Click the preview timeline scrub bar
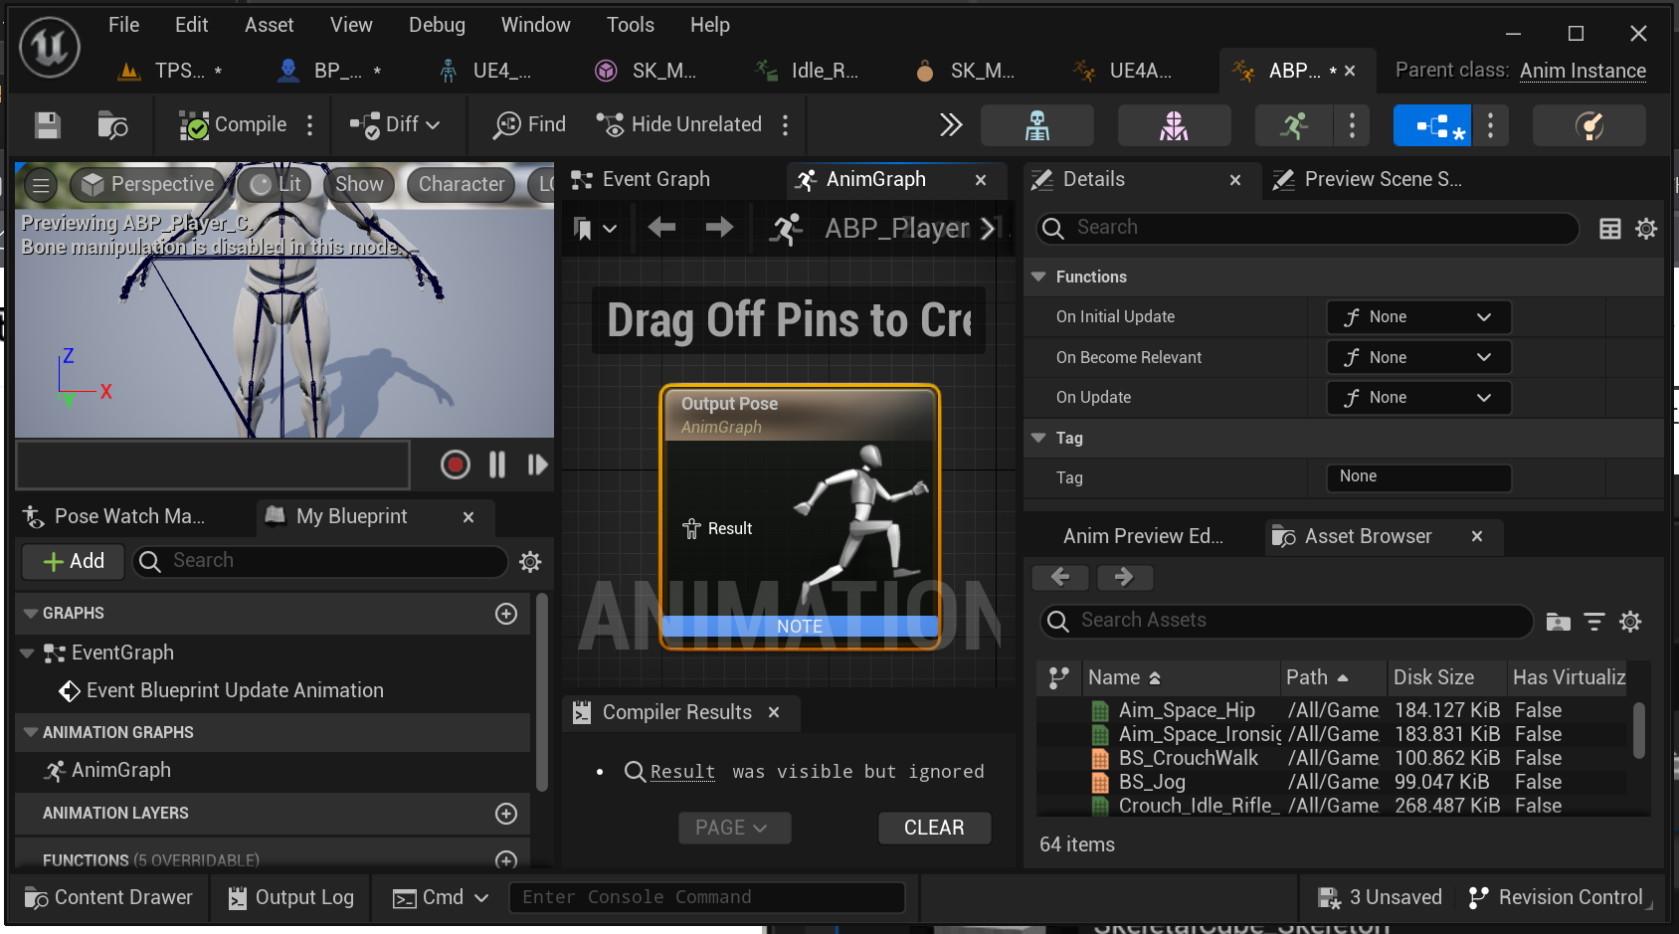This screenshot has width=1679, height=934. (213, 465)
